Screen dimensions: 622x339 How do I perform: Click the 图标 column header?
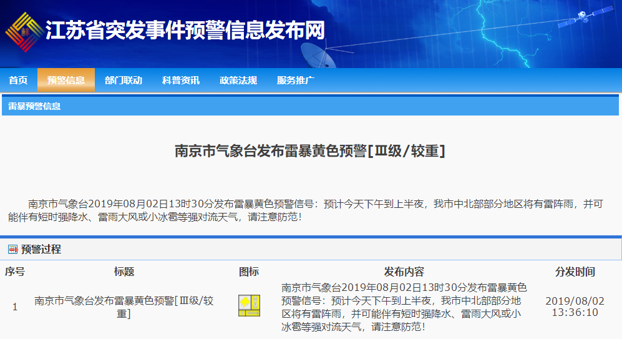click(249, 272)
